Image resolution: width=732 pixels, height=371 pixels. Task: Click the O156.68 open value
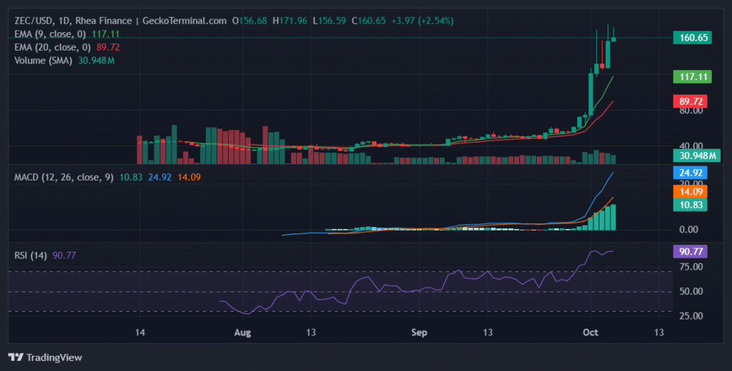(249, 21)
